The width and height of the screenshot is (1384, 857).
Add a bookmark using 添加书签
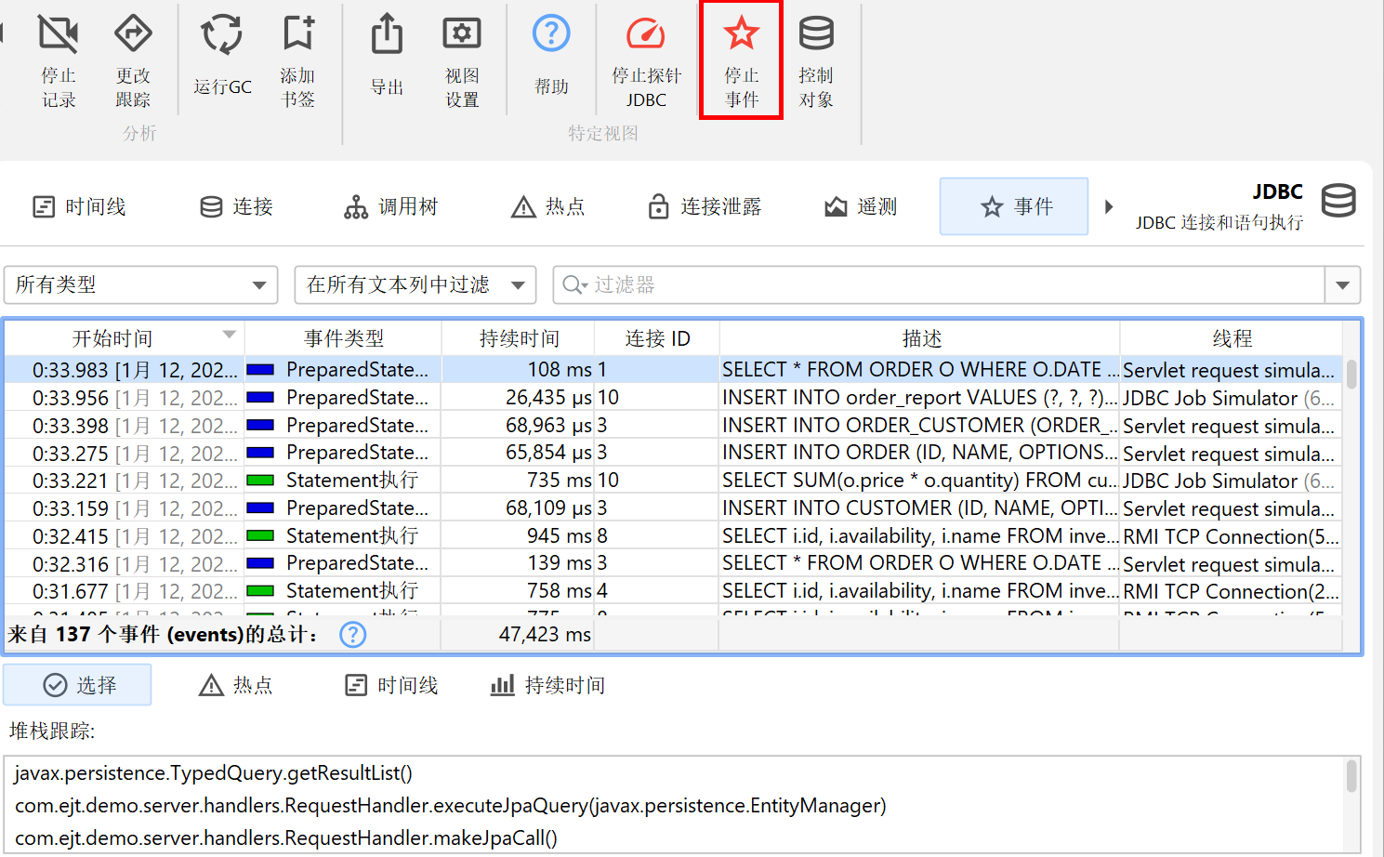click(x=297, y=35)
